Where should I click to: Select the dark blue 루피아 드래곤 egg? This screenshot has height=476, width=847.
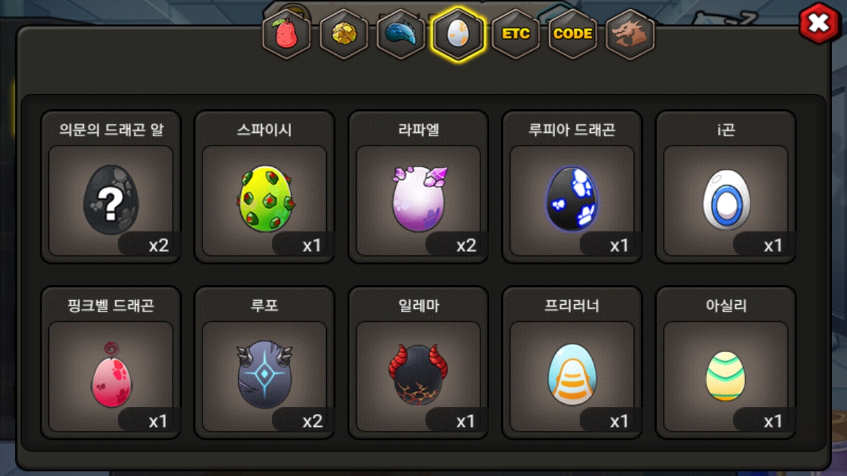click(572, 187)
